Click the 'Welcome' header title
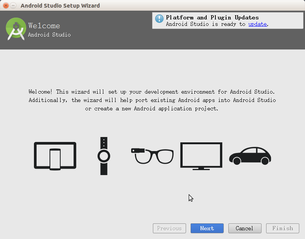This screenshot has width=305, height=239. tap(44, 25)
